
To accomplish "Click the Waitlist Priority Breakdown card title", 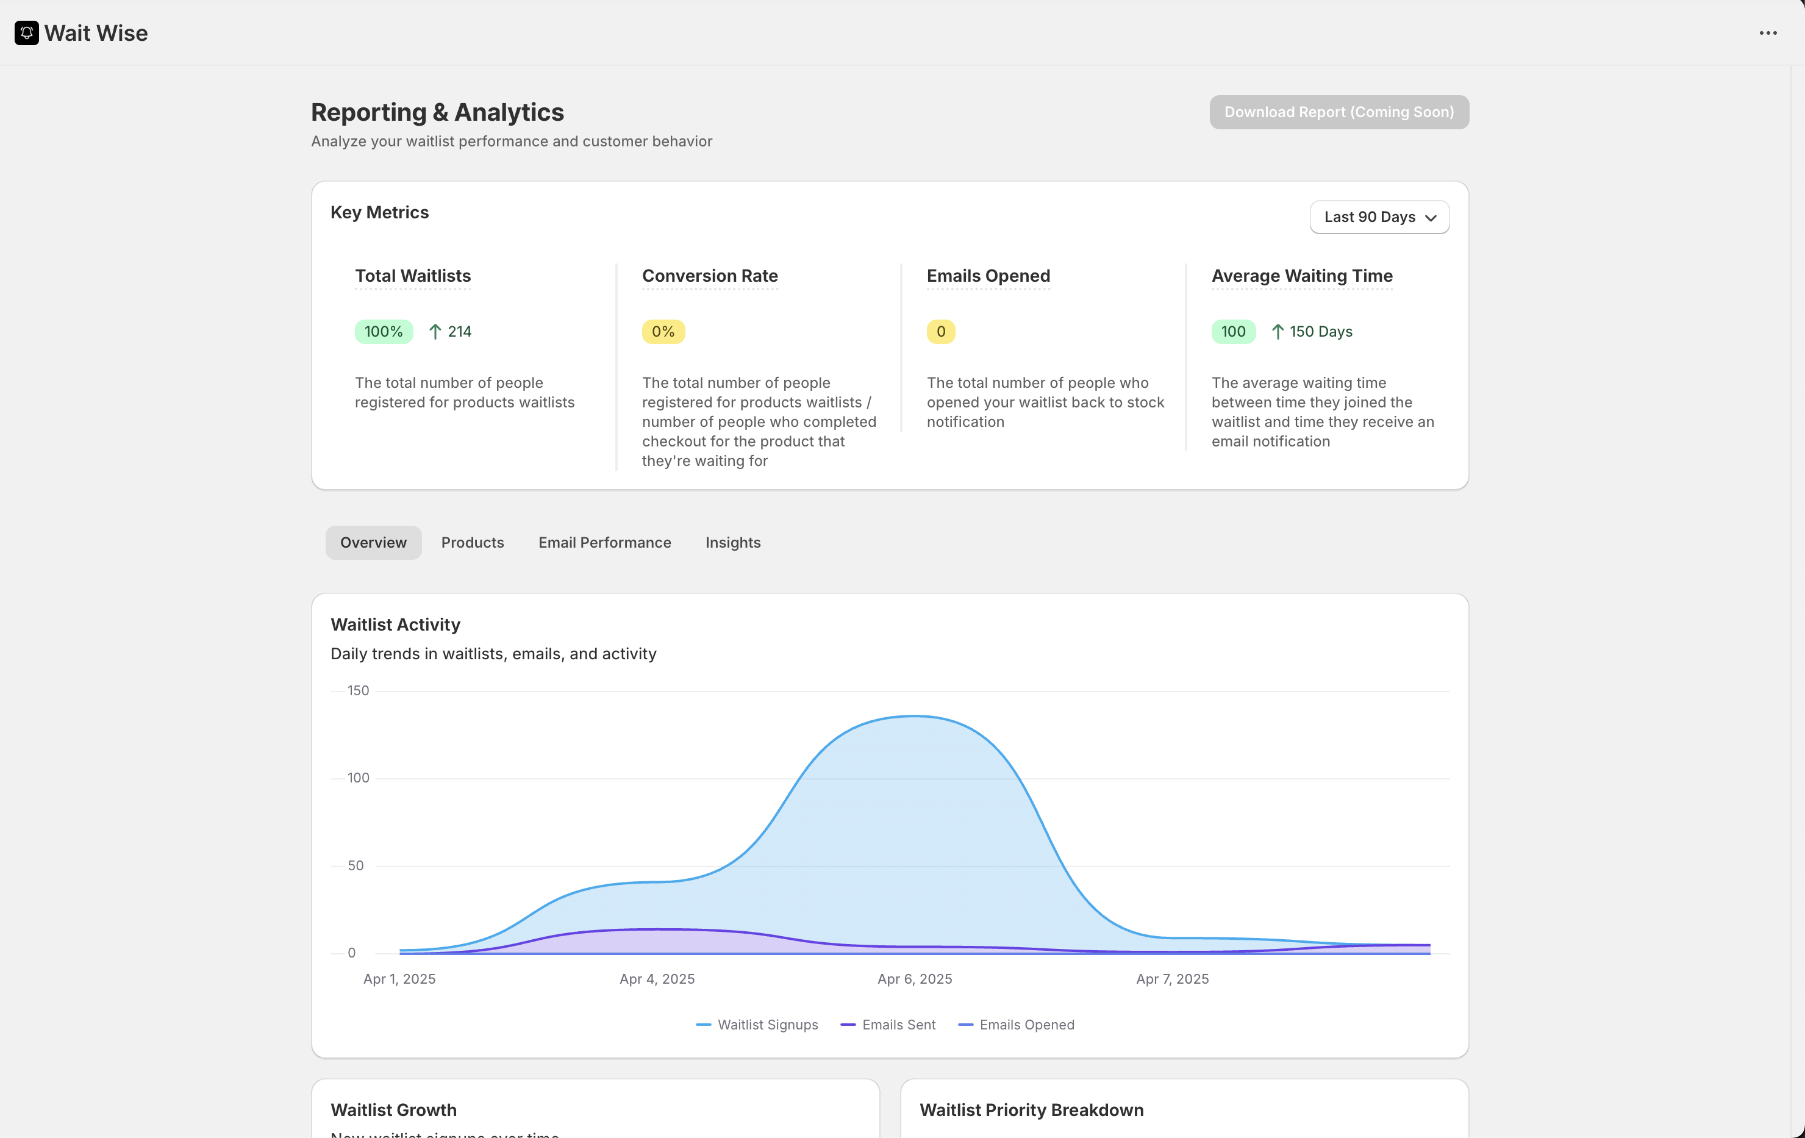I will (1031, 1111).
